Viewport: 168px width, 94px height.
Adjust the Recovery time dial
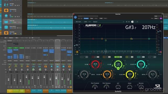pos(141,87)
